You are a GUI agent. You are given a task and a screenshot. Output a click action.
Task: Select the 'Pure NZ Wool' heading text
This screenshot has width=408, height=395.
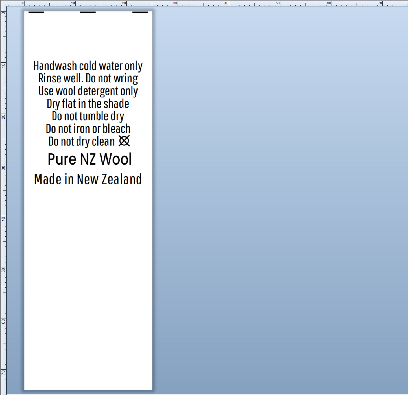pos(90,159)
